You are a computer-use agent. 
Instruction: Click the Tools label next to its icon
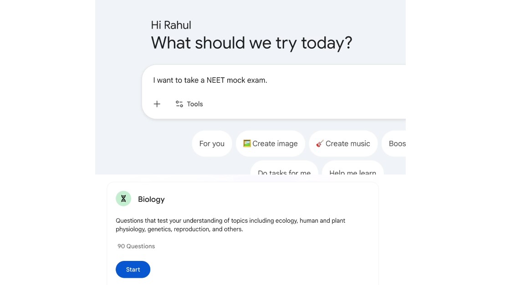[x=195, y=104]
